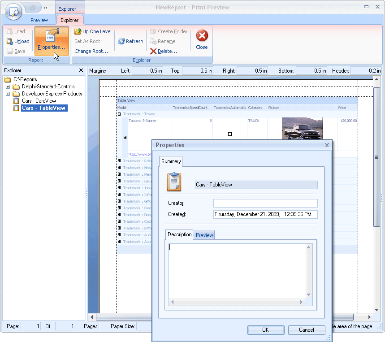Close the Properties dialog
Screen dimensions: 385x342
click(327, 145)
